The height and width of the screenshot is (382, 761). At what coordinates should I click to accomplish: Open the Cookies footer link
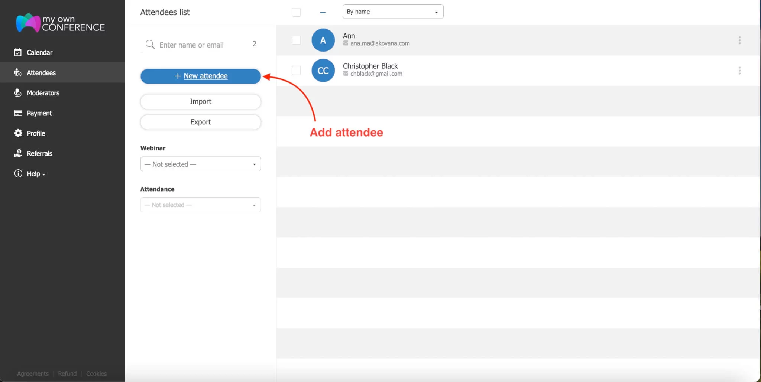[x=96, y=373]
